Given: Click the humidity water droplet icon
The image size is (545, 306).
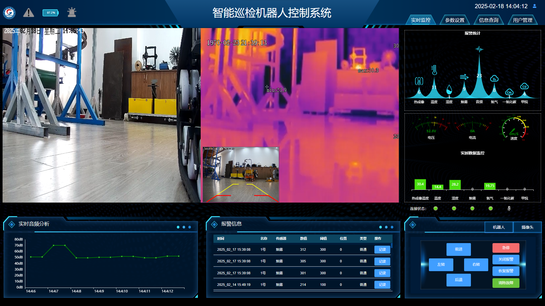Looking at the screenshot, I should click(x=449, y=90).
